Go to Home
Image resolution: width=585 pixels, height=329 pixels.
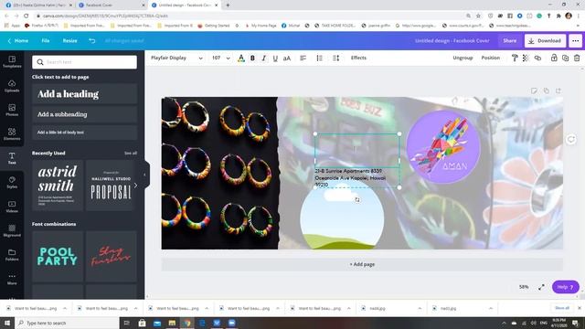[x=18, y=40]
